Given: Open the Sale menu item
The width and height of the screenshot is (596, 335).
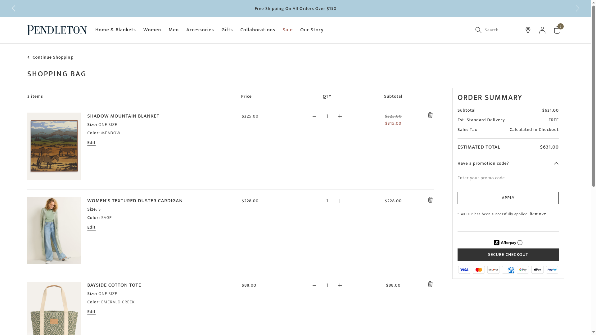Looking at the screenshot, I should pyautogui.click(x=287, y=30).
